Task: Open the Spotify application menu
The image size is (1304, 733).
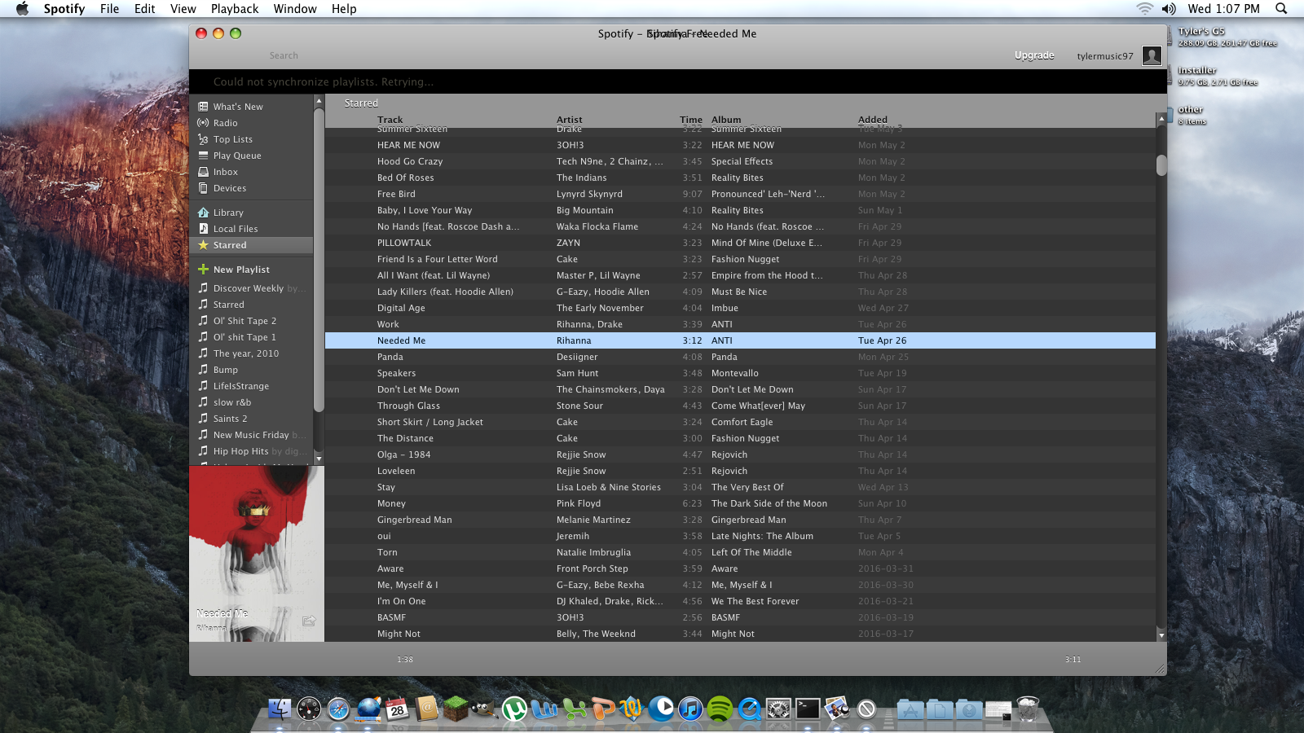Action: 64,9
